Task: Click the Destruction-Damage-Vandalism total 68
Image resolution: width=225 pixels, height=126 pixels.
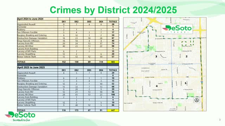Action: [x=113, y=86]
